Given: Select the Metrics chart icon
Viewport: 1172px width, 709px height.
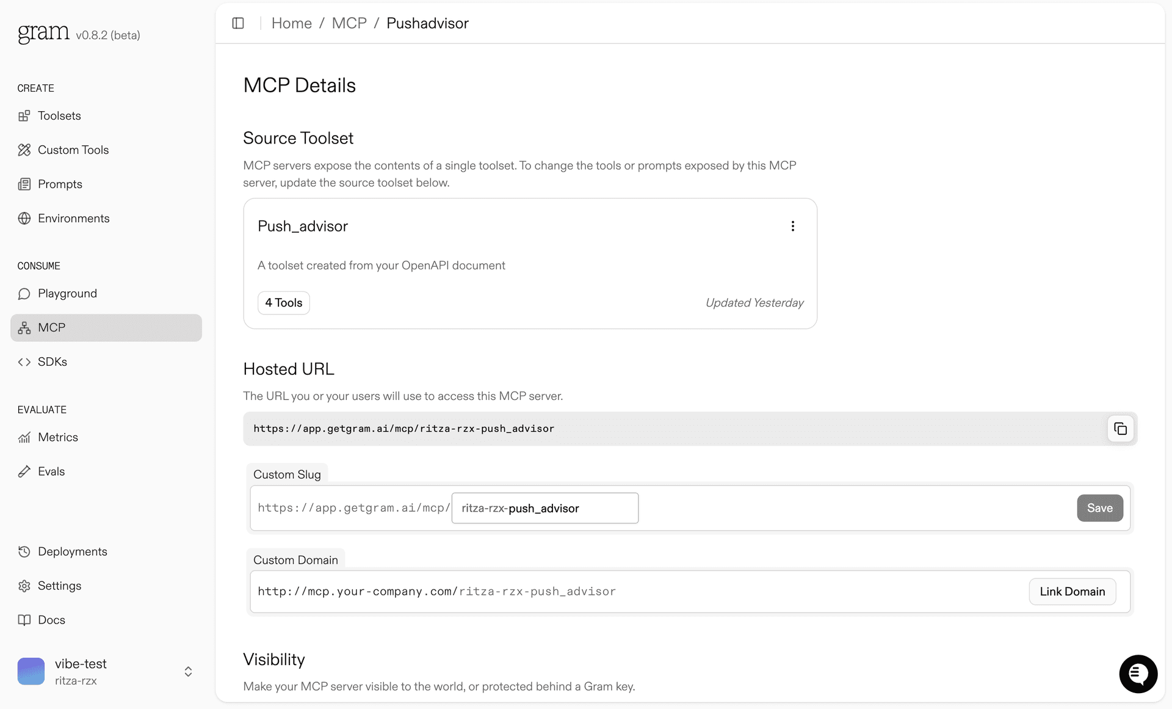Looking at the screenshot, I should pyautogui.click(x=24, y=437).
